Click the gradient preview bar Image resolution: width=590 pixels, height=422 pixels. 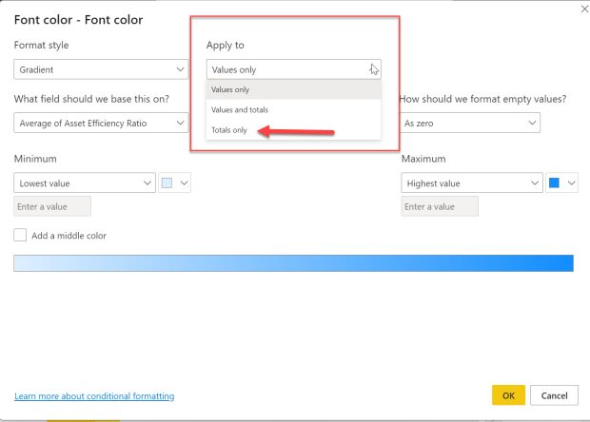coord(293,263)
